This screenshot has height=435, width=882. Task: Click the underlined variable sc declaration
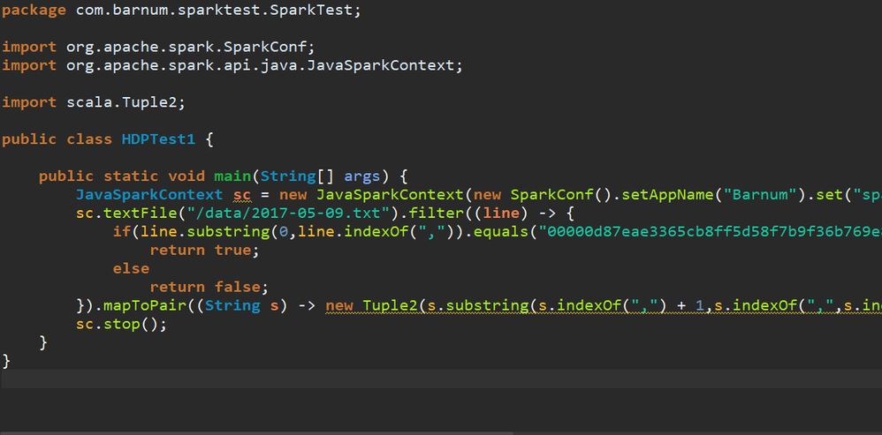(241, 195)
